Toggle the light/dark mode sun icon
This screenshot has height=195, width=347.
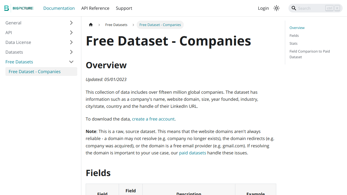click(x=277, y=8)
